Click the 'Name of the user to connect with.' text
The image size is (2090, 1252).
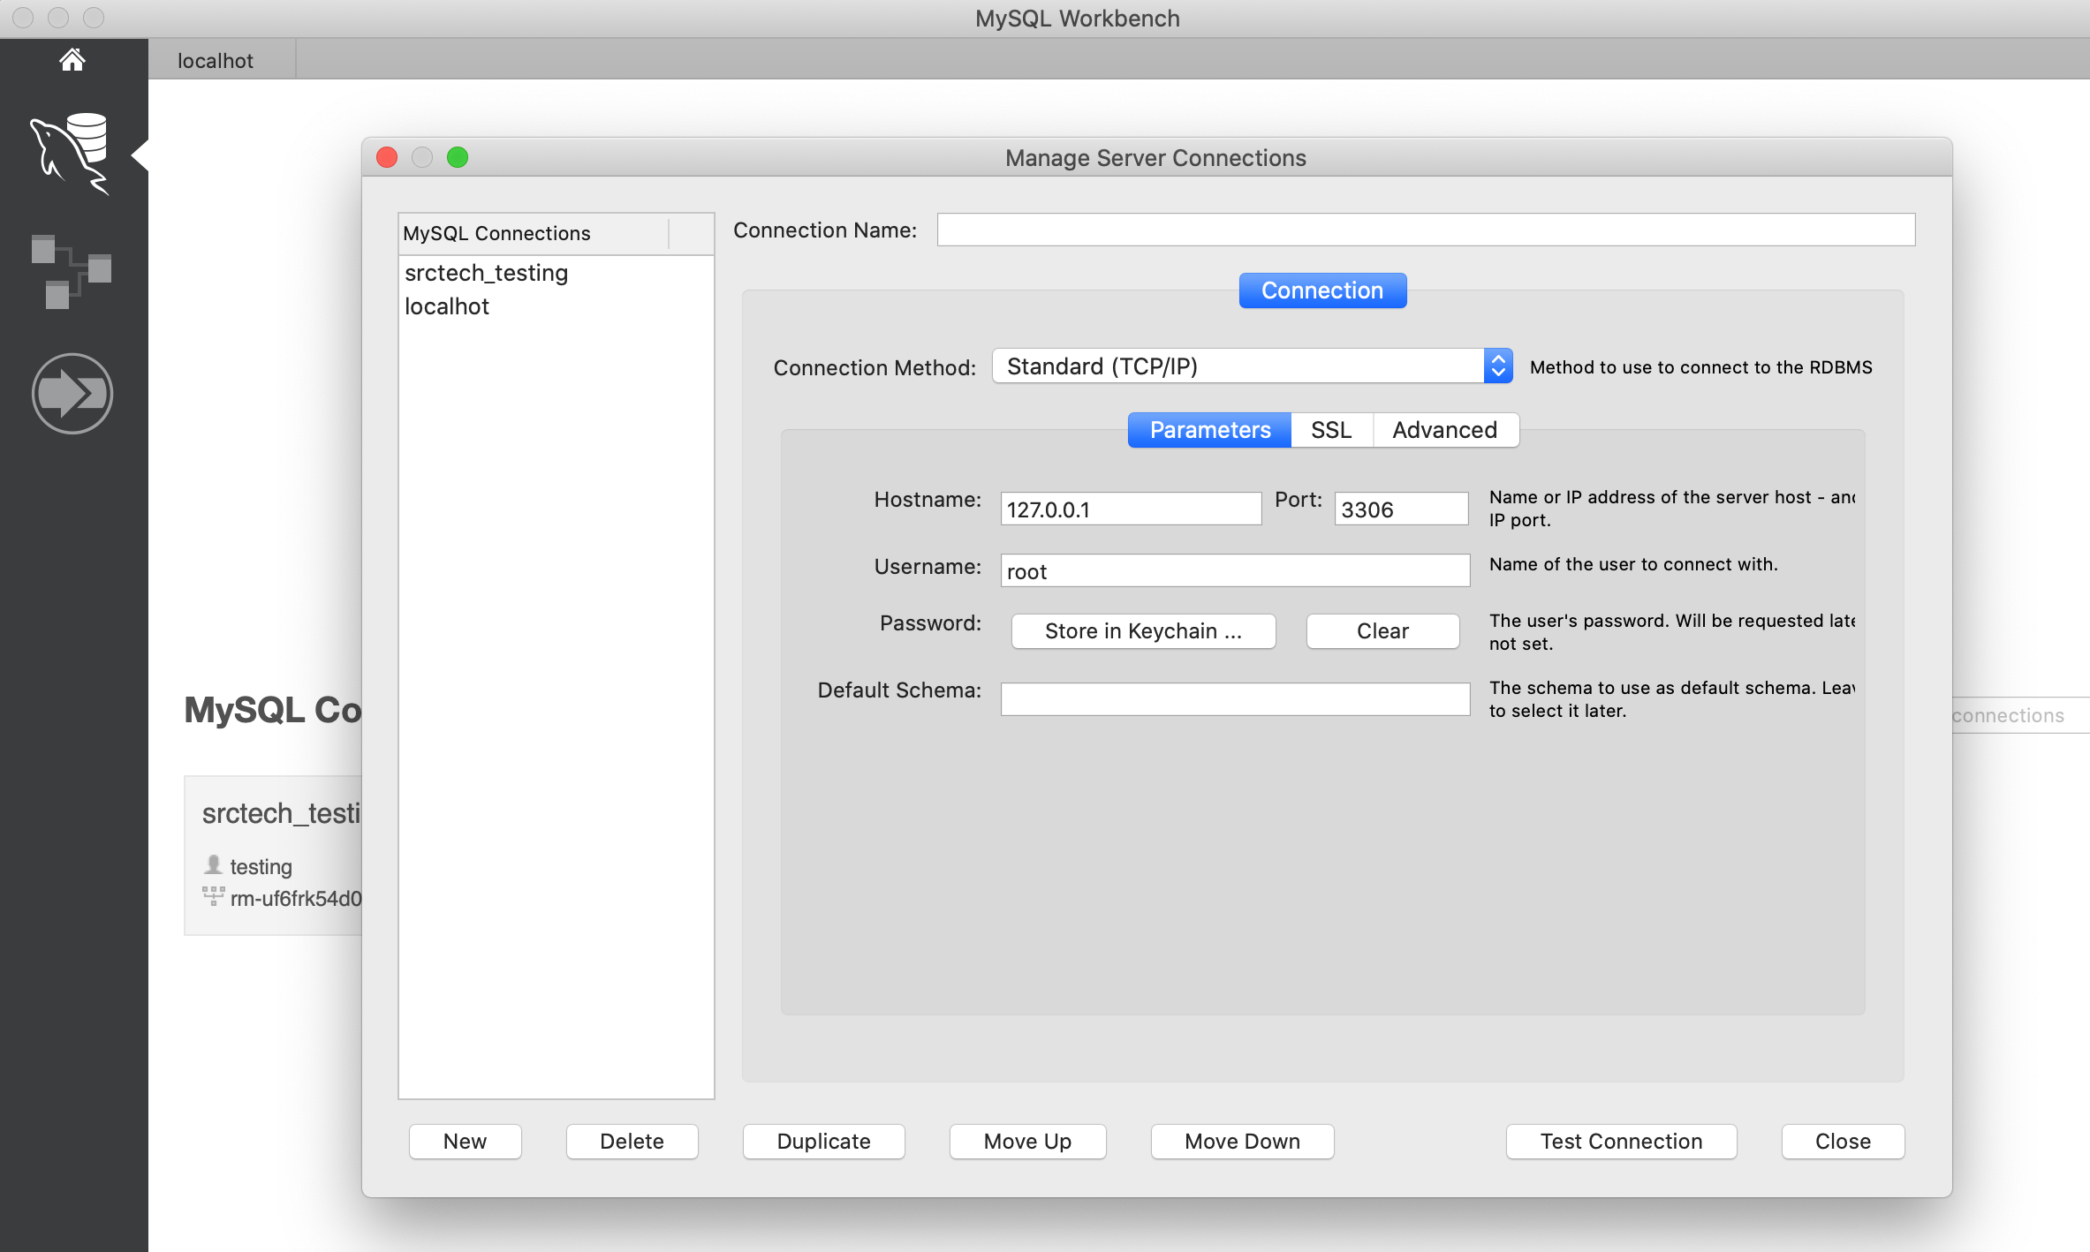(1633, 564)
